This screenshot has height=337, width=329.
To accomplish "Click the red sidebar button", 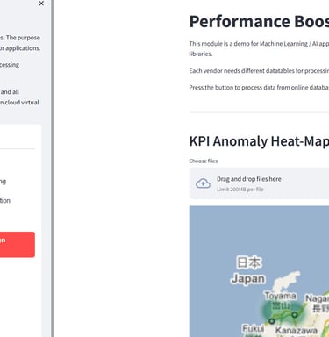I will [18, 245].
